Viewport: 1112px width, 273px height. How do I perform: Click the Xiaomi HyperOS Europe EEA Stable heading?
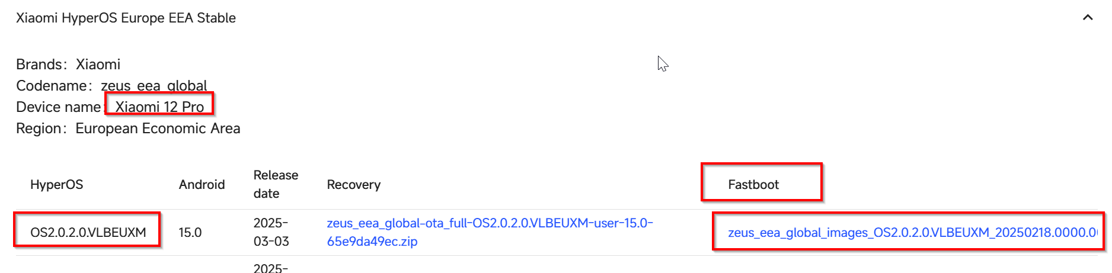[126, 18]
